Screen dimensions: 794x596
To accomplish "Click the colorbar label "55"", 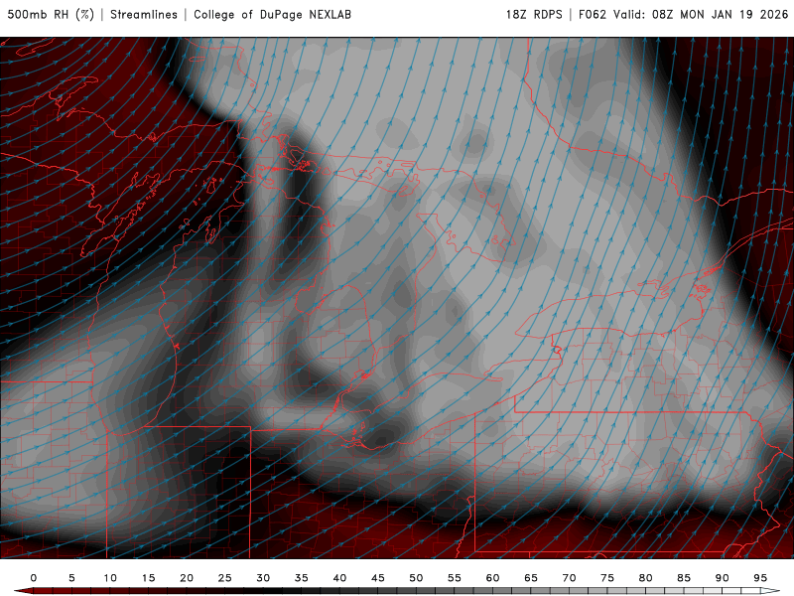I will 455,578.
